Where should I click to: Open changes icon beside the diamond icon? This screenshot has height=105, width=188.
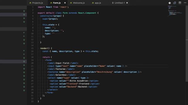[175, 3]
